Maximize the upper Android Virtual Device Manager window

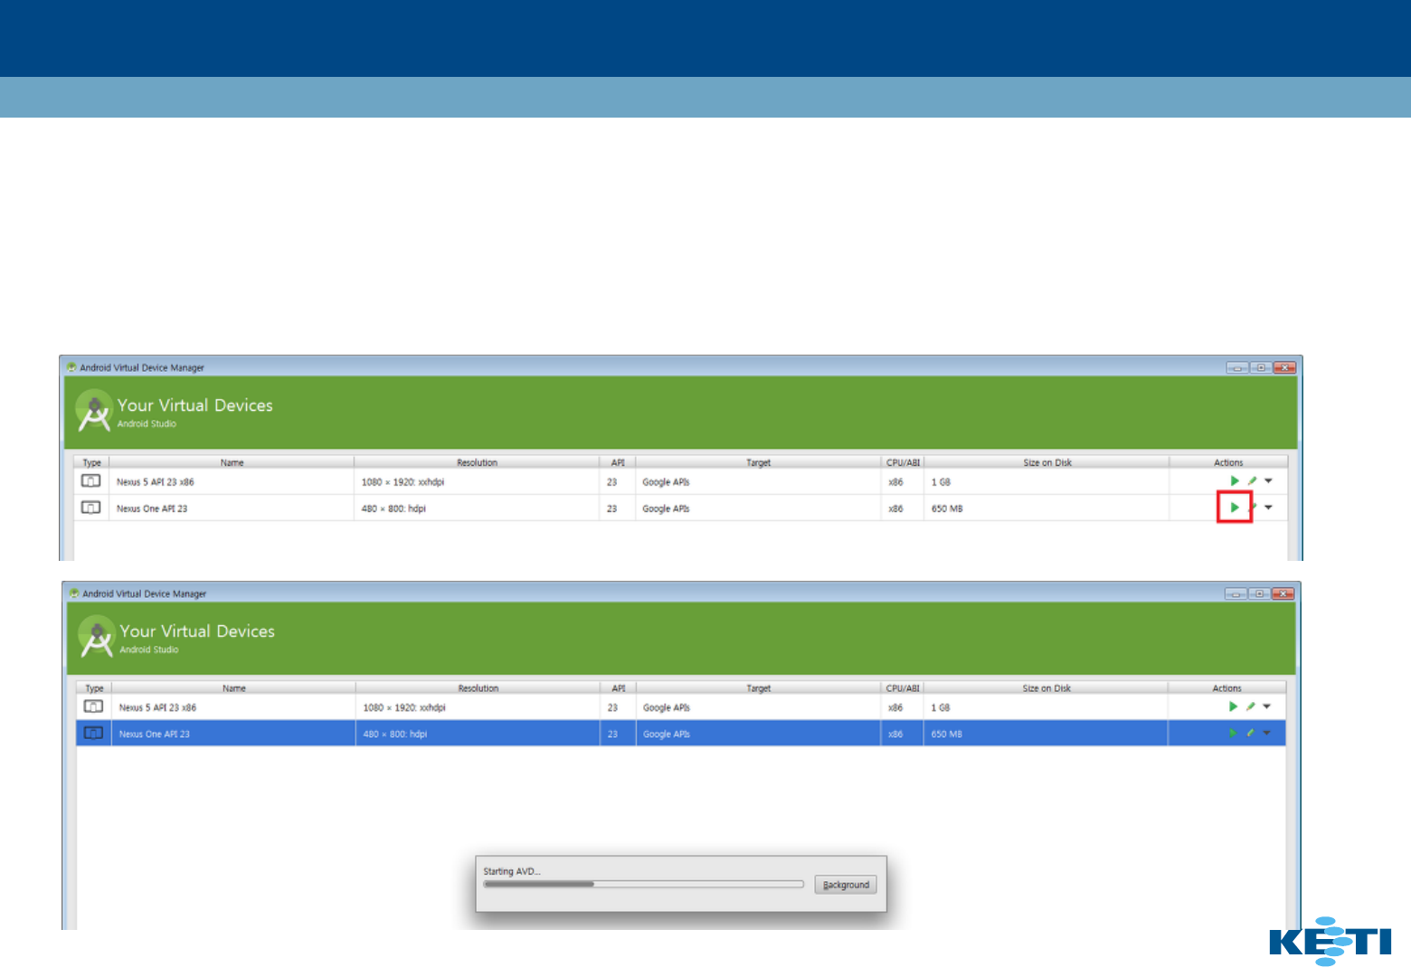coord(1260,367)
